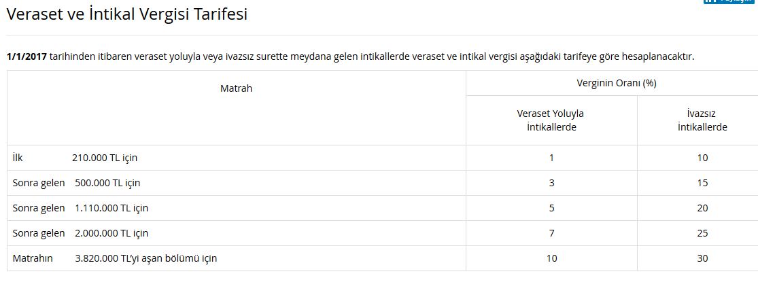This screenshot has width=758, height=295.
Task: Click veraset rate 3 for 500.000 TL
Action: click(551, 183)
